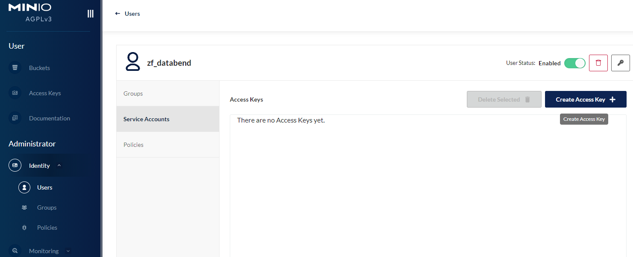Switch to the Groups tab

167,93
